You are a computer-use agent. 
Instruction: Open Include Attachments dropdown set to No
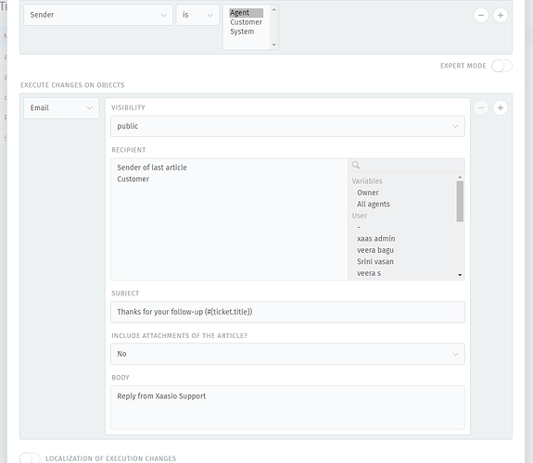coord(287,354)
